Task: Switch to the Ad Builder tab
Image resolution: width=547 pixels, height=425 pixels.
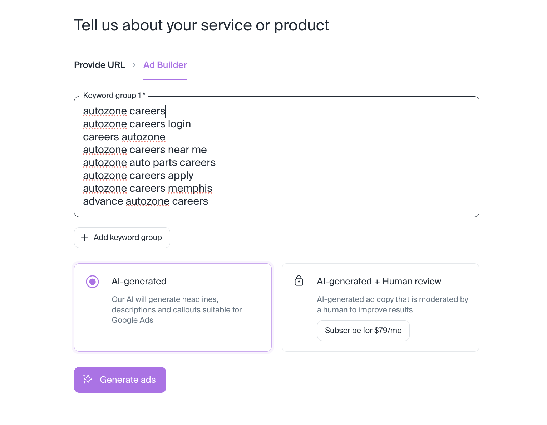Action: tap(165, 65)
